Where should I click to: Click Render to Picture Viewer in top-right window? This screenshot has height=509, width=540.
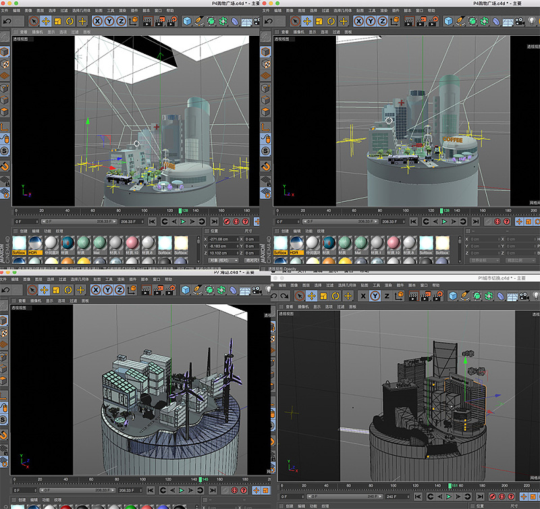[421, 22]
